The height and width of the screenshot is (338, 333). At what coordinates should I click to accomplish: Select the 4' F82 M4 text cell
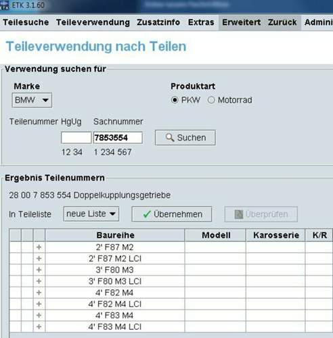click(115, 293)
